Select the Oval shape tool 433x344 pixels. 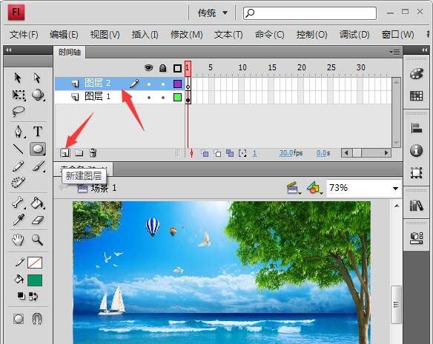point(38,149)
